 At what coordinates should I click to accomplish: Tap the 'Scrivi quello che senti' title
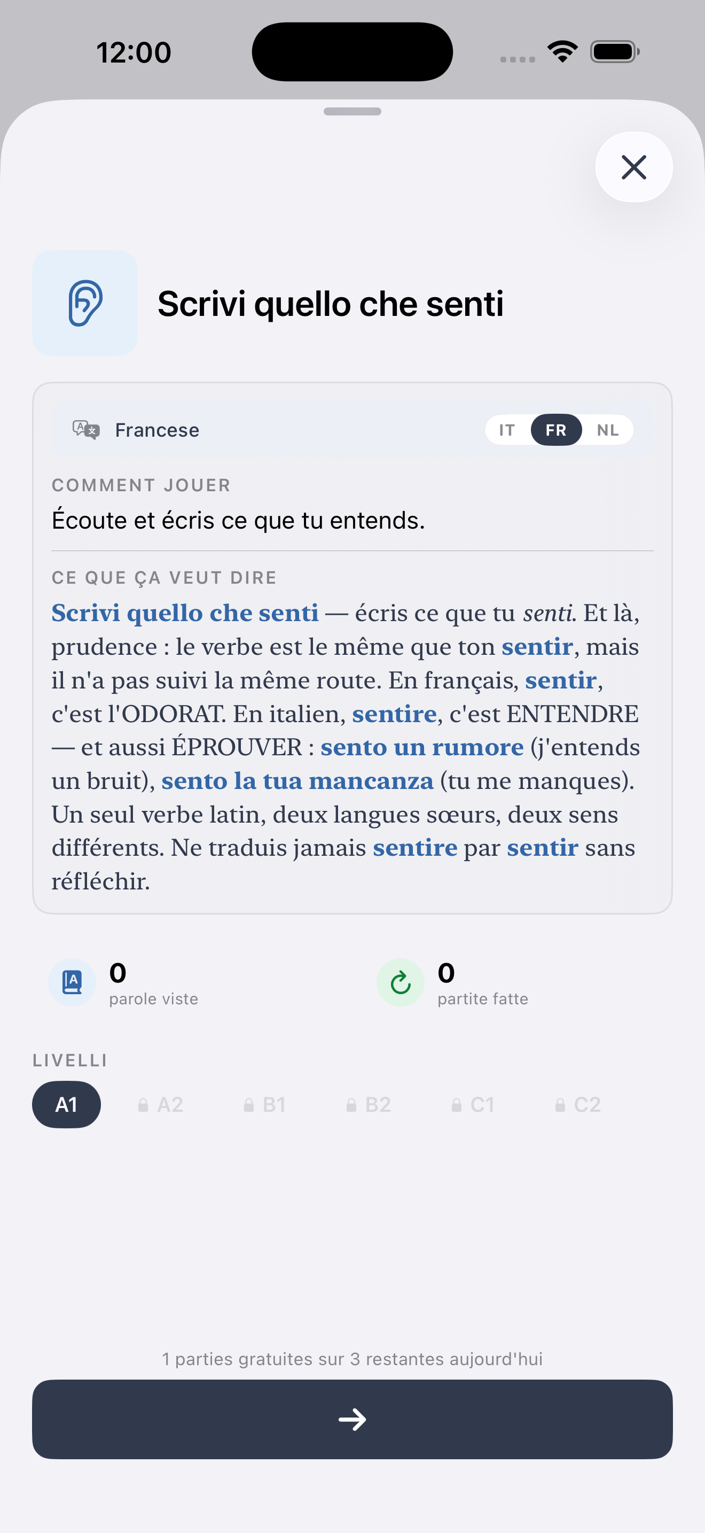point(331,304)
